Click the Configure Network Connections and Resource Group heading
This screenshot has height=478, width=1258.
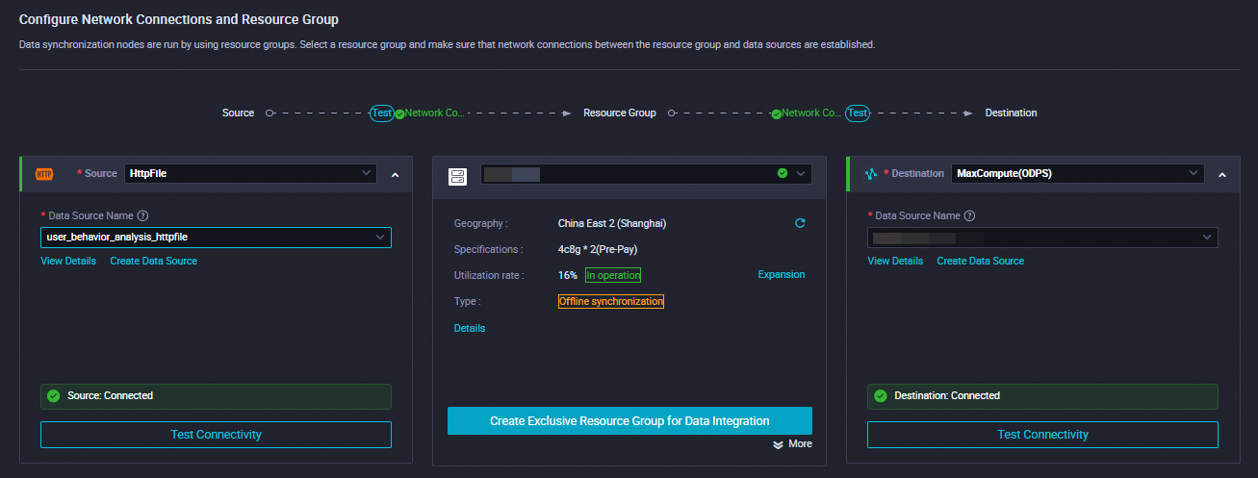179,19
